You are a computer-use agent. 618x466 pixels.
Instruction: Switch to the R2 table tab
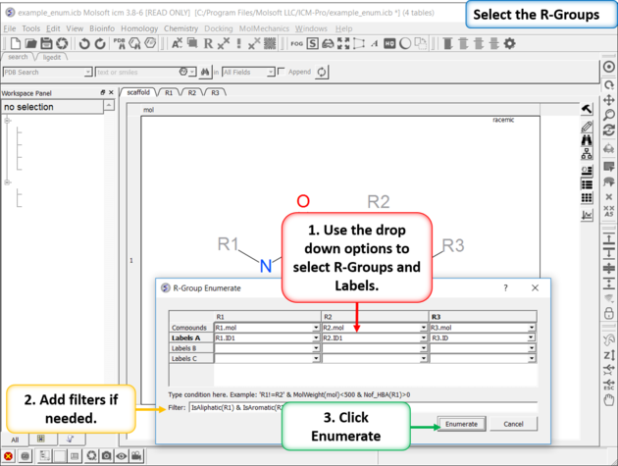[191, 92]
